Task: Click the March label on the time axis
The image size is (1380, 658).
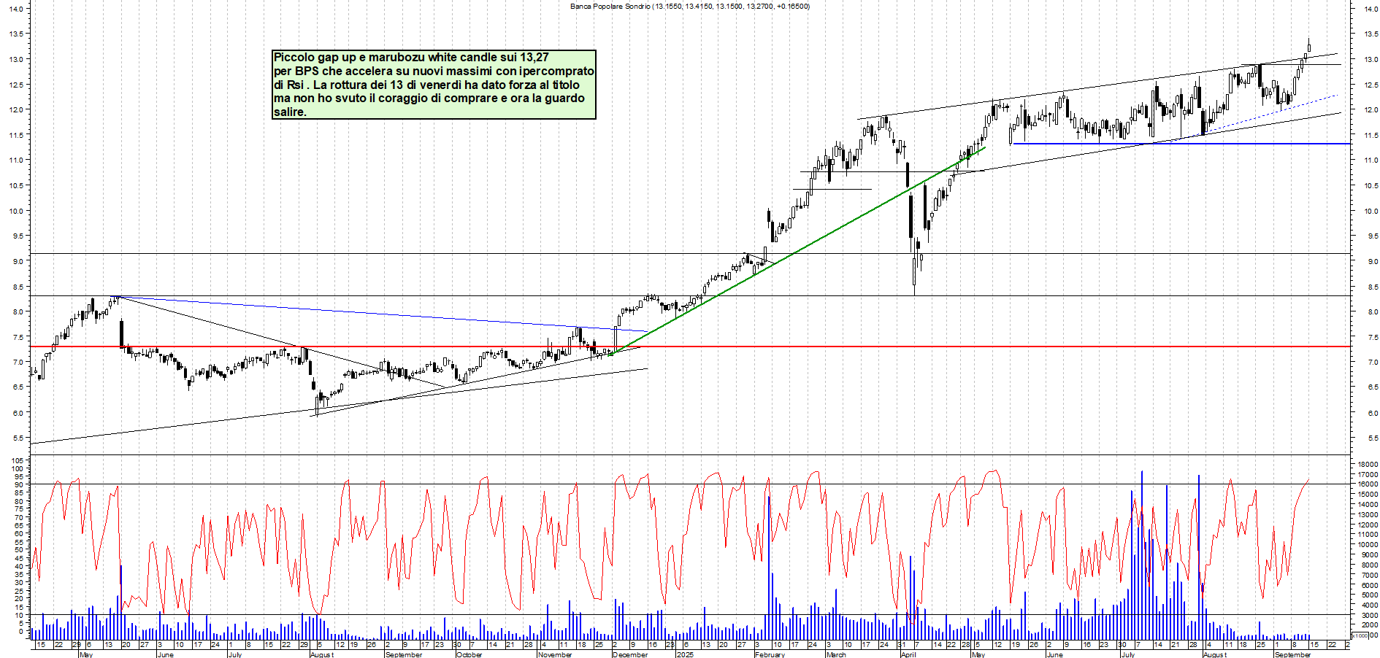Action: [x=836, y=654]
